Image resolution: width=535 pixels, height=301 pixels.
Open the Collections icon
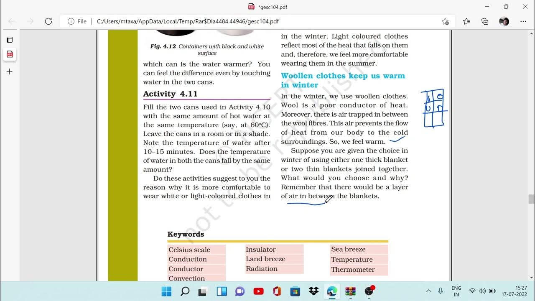[485, 21]
